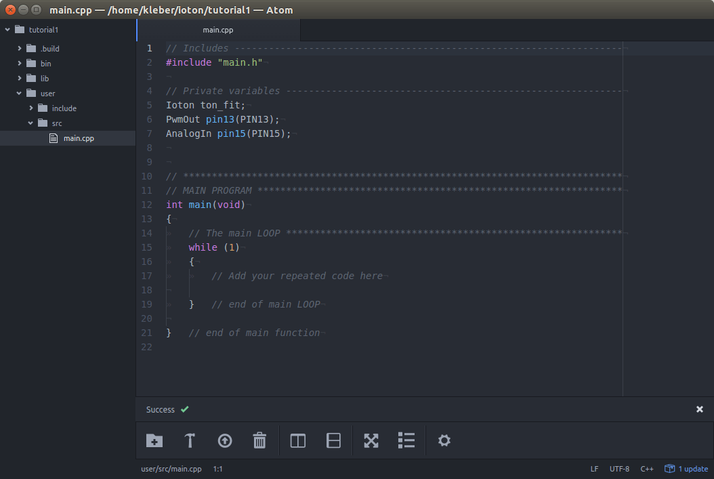This screenshot has width=714, height=479.
Task: Click the split horizontal pane icon
Action: pyautogui.click(x=333, y=440)
